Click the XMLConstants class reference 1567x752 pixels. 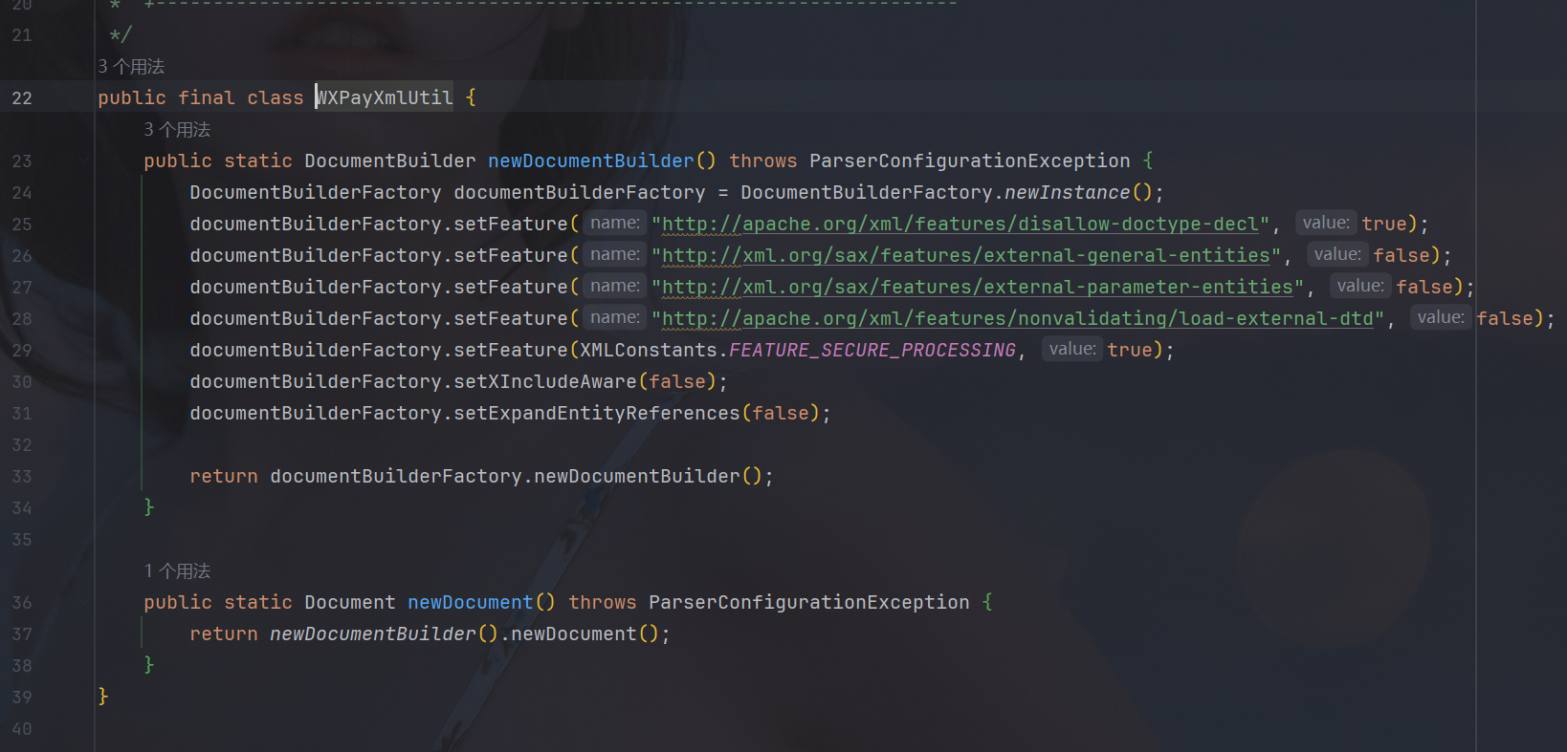[x=648, y=351]
